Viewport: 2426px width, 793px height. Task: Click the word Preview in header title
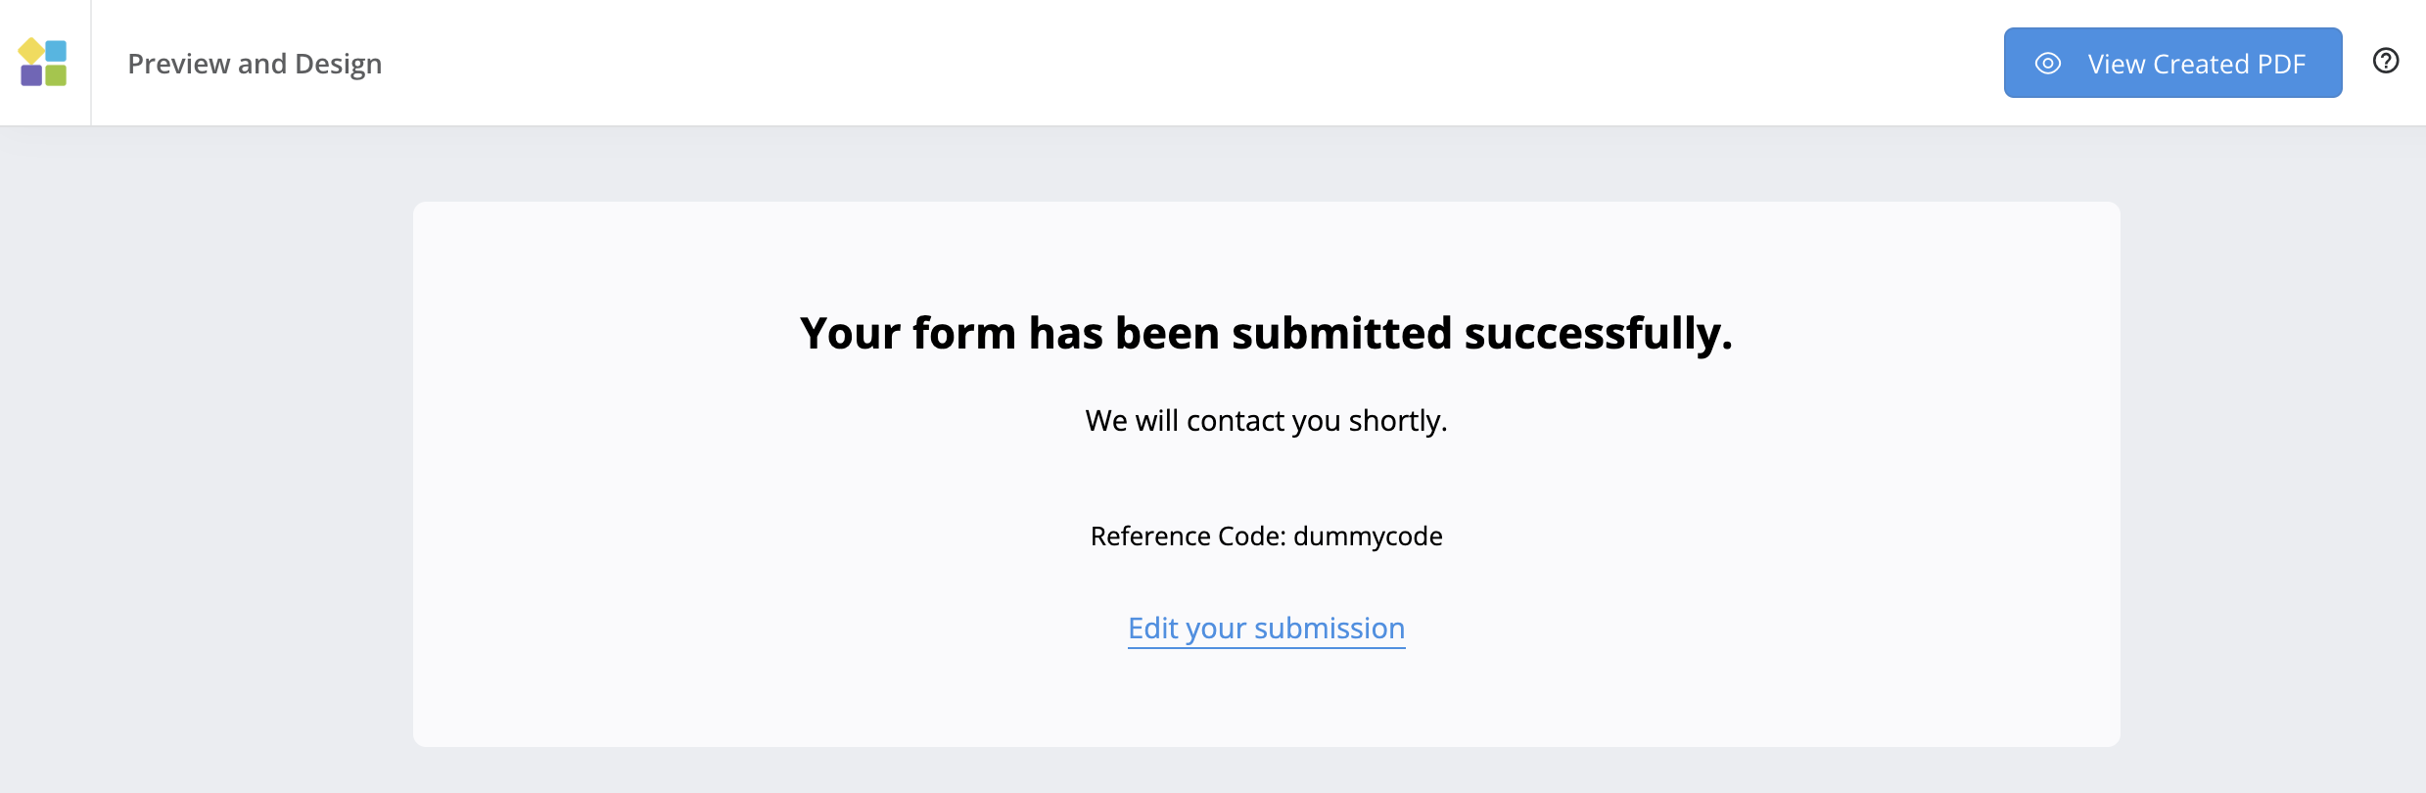[x=178, y=64]
